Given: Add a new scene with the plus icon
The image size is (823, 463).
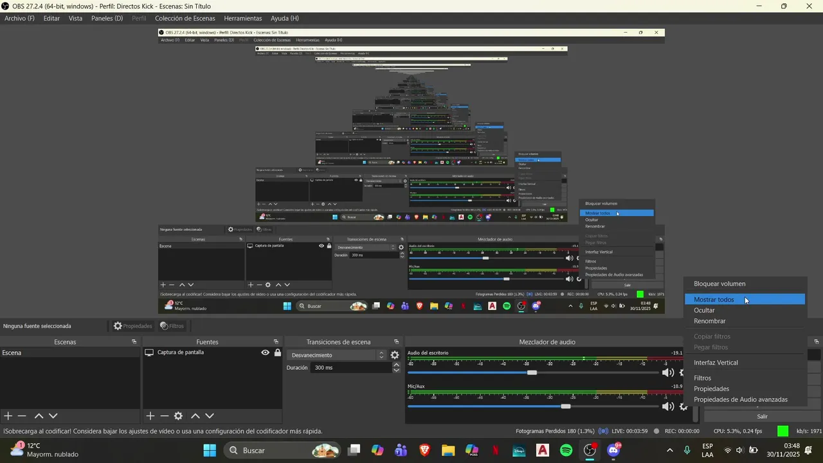Looking at the screenshot, I should click(8, 416).
